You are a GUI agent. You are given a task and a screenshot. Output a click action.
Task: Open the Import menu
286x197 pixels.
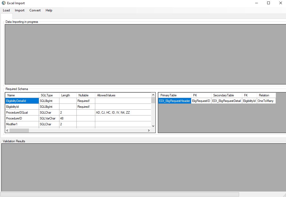coord(20,10)
